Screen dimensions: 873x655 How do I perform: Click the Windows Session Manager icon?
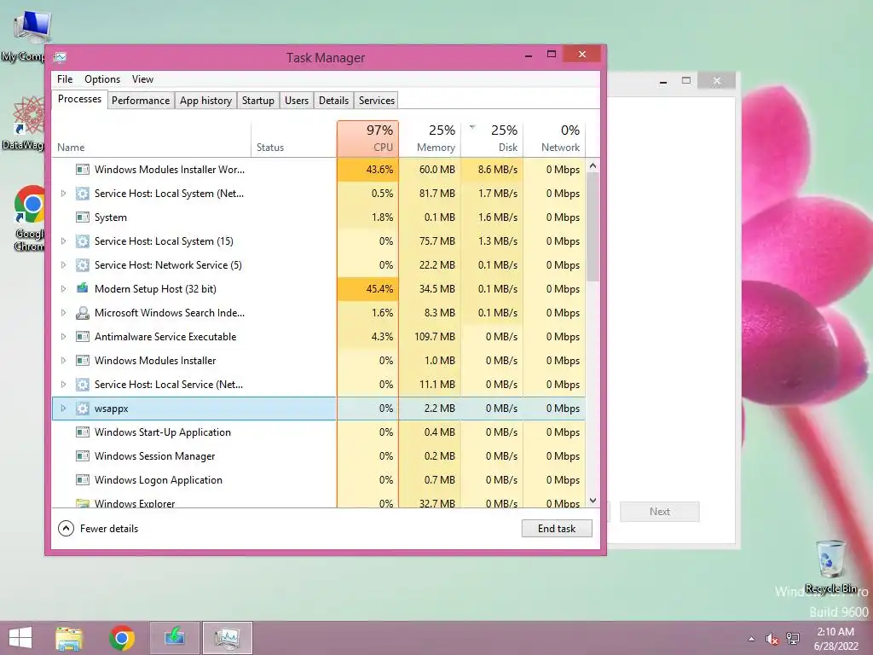83,456
